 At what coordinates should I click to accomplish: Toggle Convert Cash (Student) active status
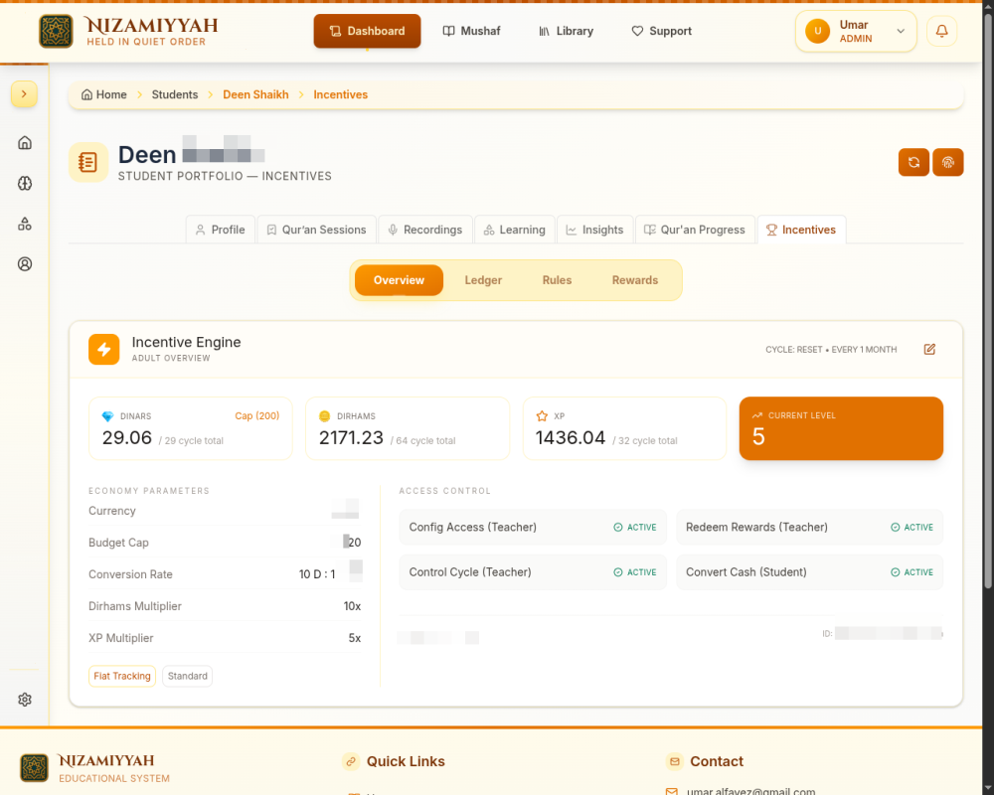(911, 572)
